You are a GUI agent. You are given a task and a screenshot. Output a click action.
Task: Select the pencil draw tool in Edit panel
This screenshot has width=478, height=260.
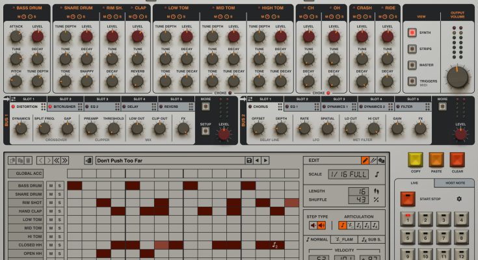365,160
